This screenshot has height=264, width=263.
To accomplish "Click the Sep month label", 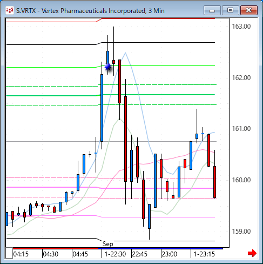I will click(108, 244).
